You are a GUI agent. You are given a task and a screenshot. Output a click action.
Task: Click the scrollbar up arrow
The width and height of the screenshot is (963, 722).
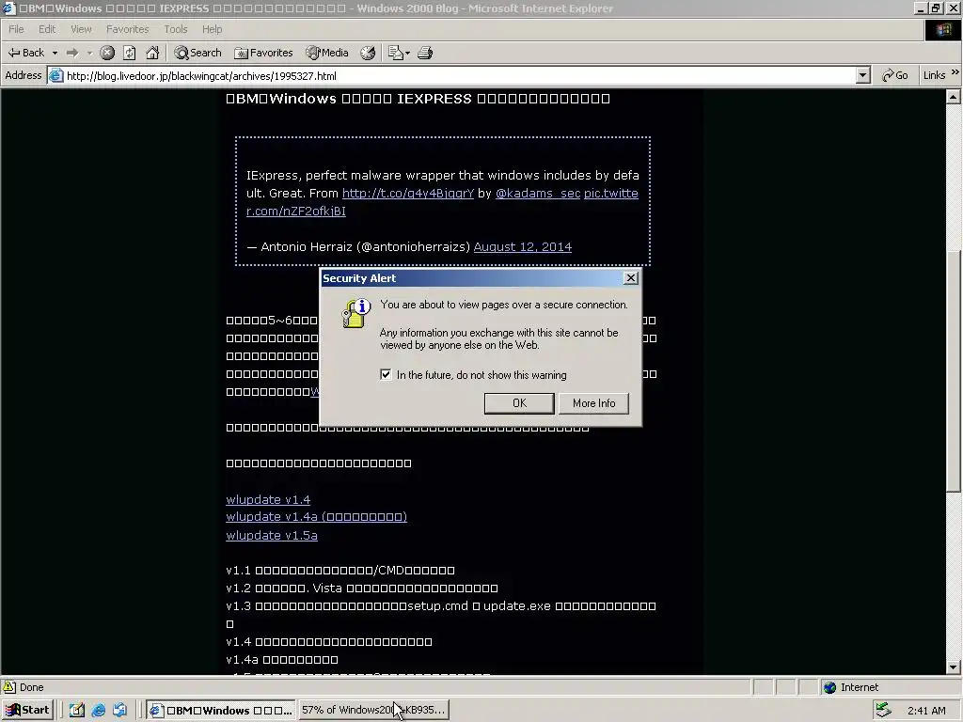pyautogui.click(x=953, y=97)
